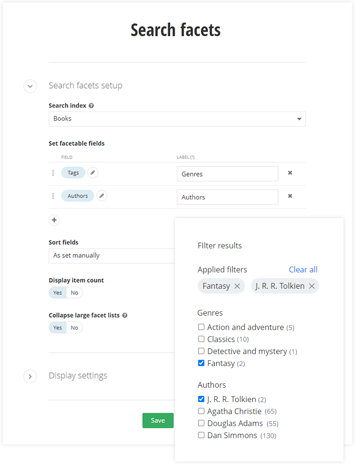Click the Genres label input field
Viewport: 355px width, 466px height.
pyautogui.click(x=227, y=174)
